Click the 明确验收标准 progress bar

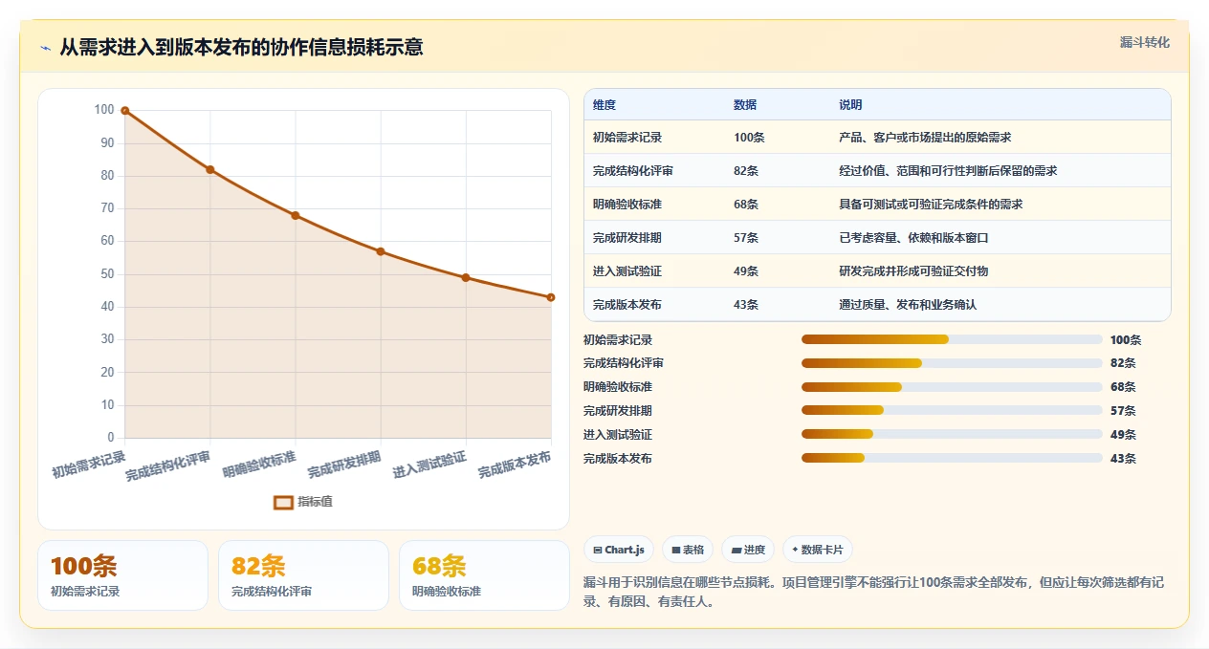pos(952,387)
